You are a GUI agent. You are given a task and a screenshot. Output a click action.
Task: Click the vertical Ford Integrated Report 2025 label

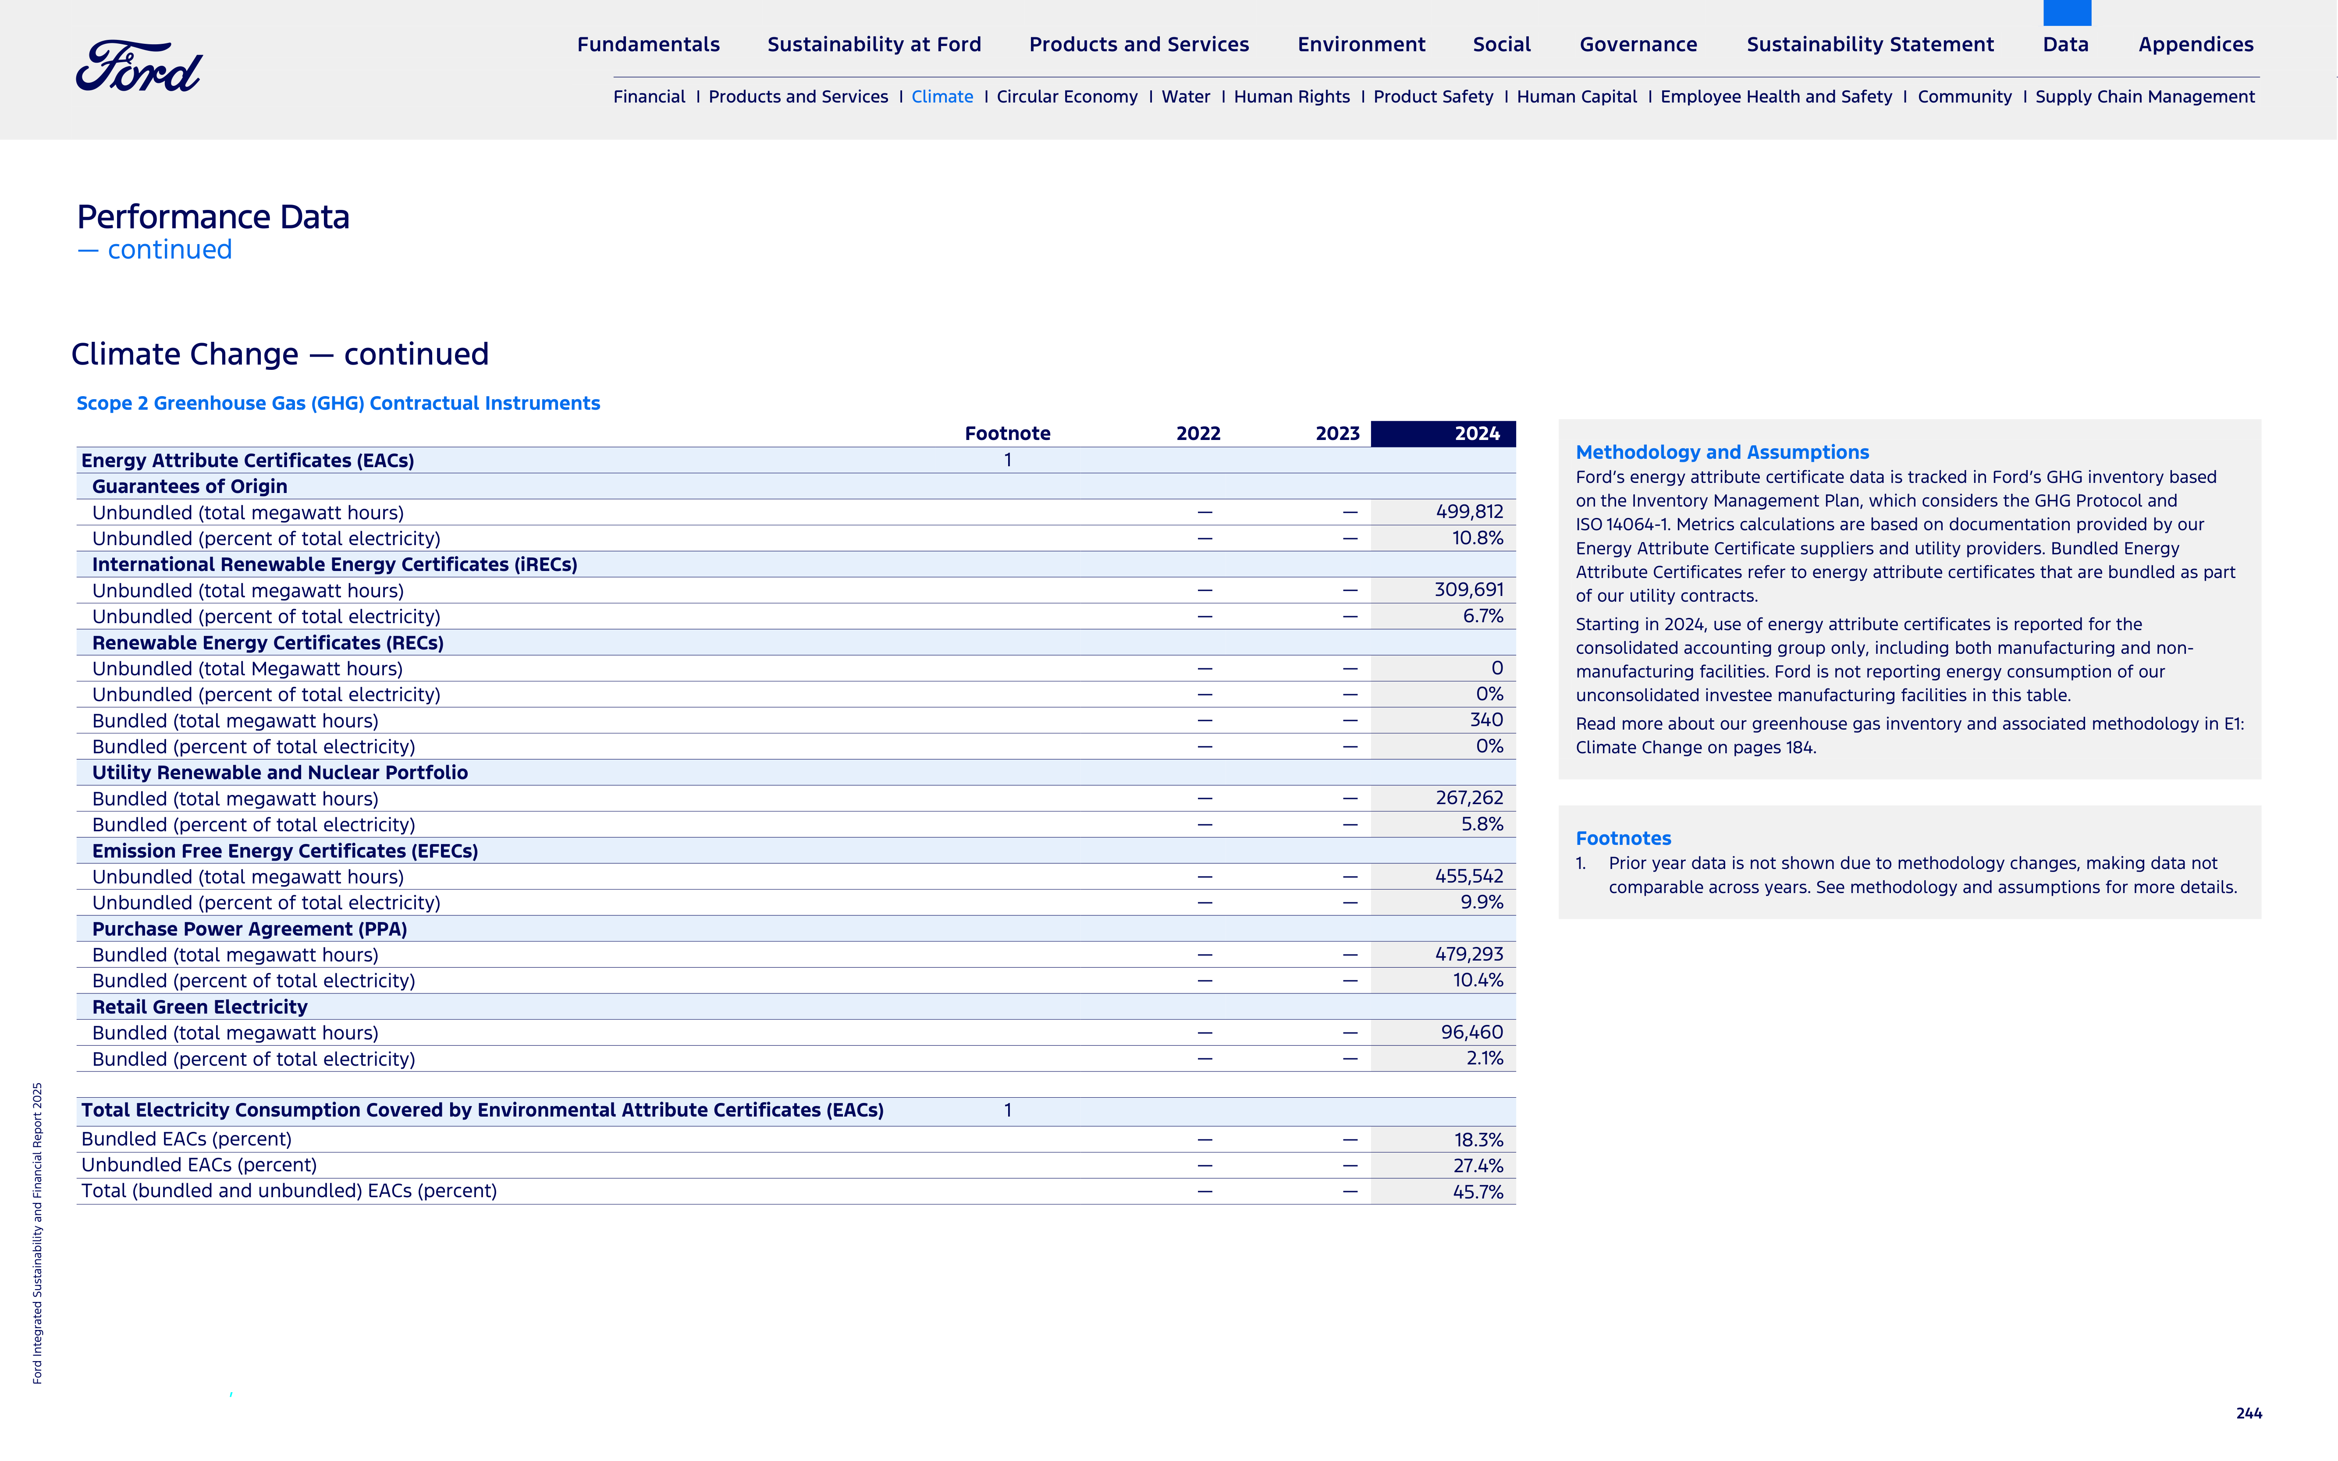click(x=37, y=1233)
